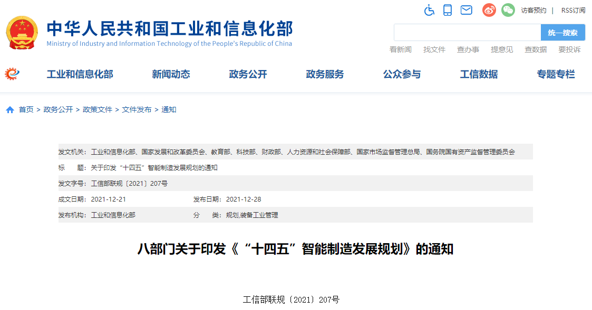Open the 专题专栏 navigation menu
The image size is (592, 310).
pos(556,74)
